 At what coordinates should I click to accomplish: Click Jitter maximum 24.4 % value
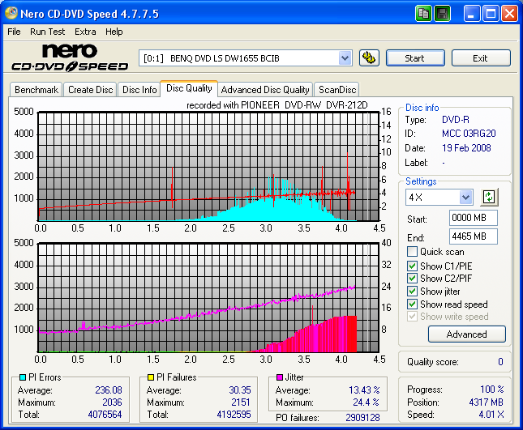pyautogui.click(x=366, y=402)
